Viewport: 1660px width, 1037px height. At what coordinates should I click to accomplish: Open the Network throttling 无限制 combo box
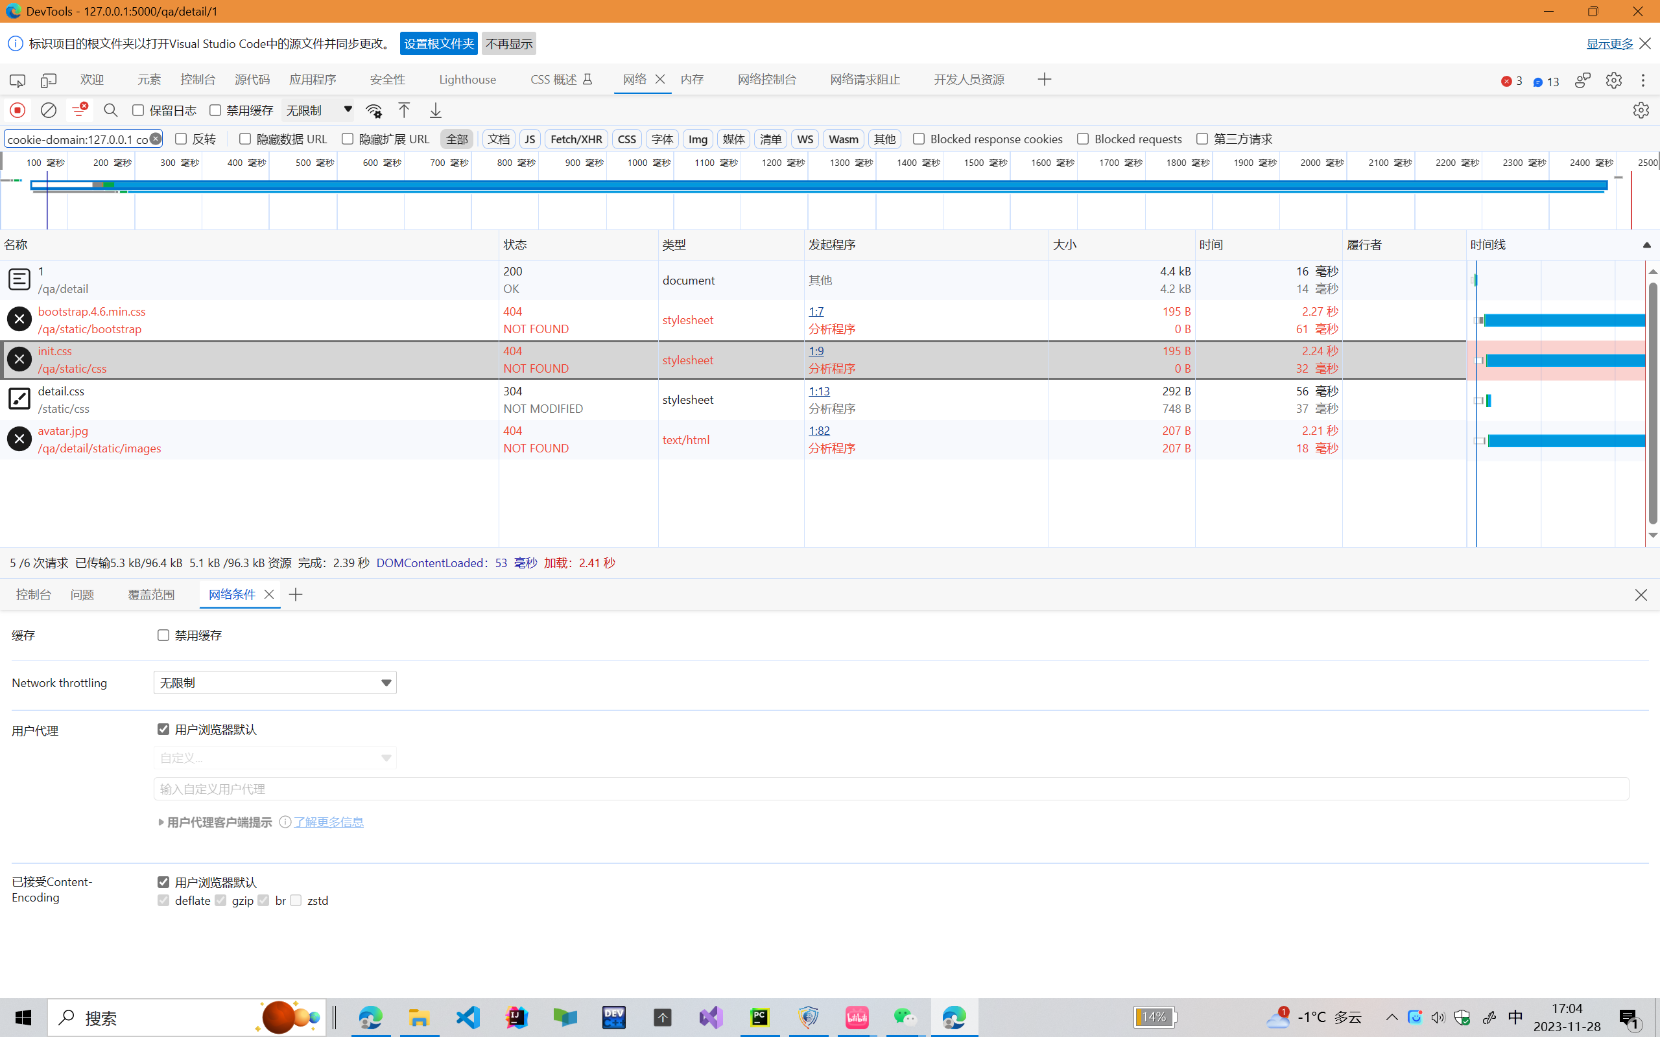275,682
